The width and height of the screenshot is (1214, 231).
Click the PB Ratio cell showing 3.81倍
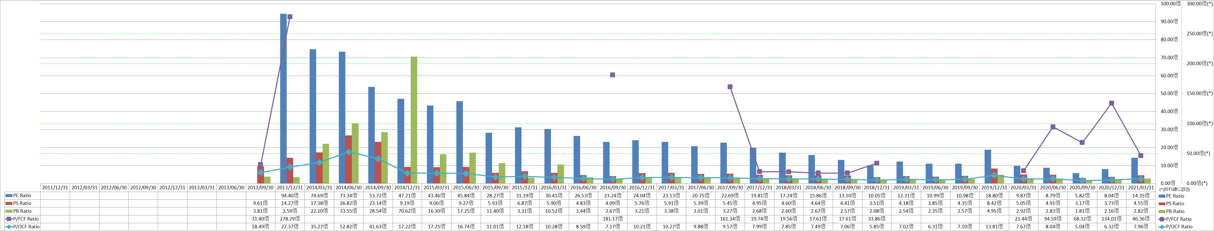pyautogui.click(x=261, y=211)
